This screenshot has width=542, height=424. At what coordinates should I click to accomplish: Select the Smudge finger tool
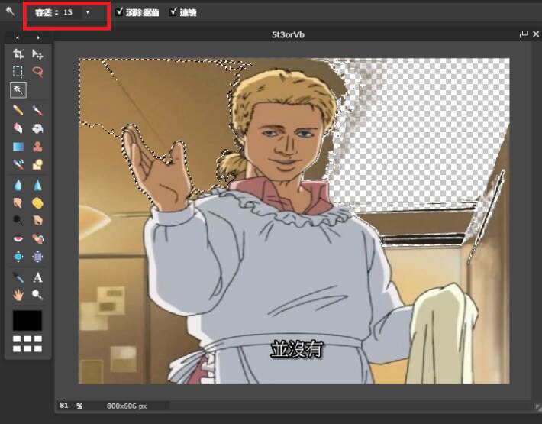pos(18,203)
